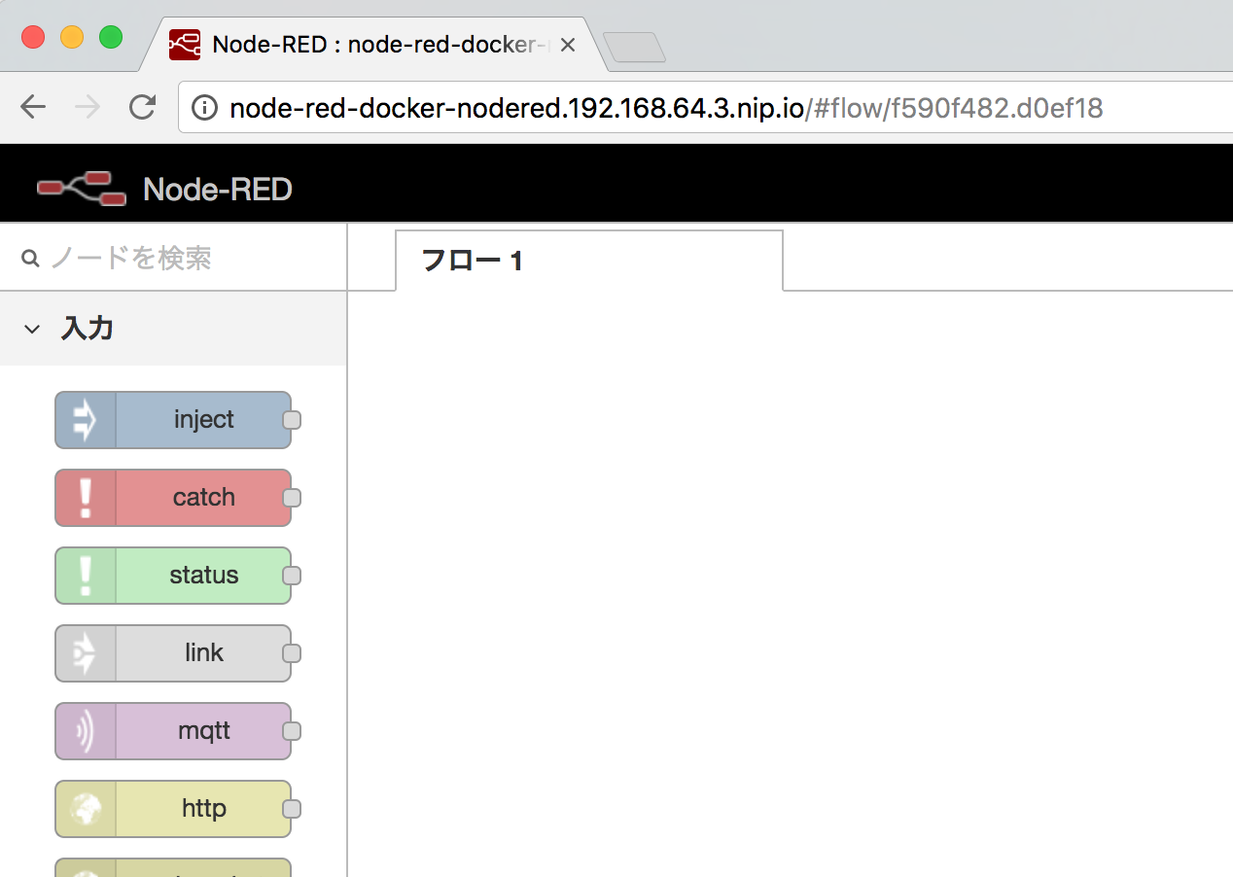Viewport: 1233px width, 877px height.
Task: Click the http node globe icon
Action: [86, 809]
